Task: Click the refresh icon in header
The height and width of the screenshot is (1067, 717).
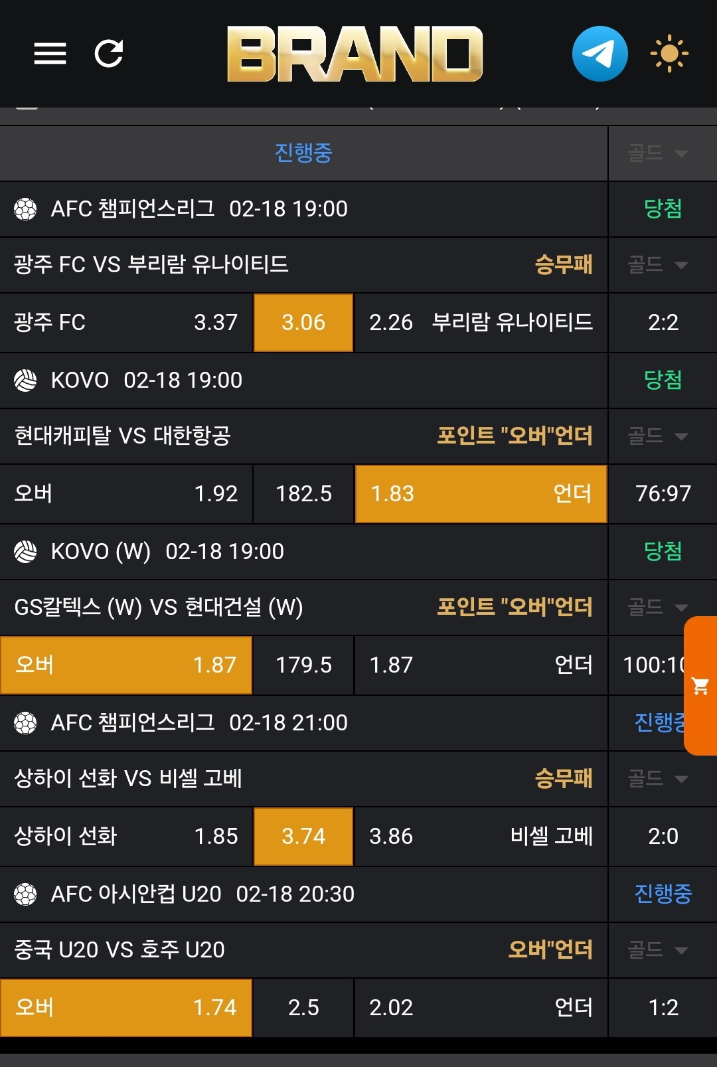Action: click(109, 54)
